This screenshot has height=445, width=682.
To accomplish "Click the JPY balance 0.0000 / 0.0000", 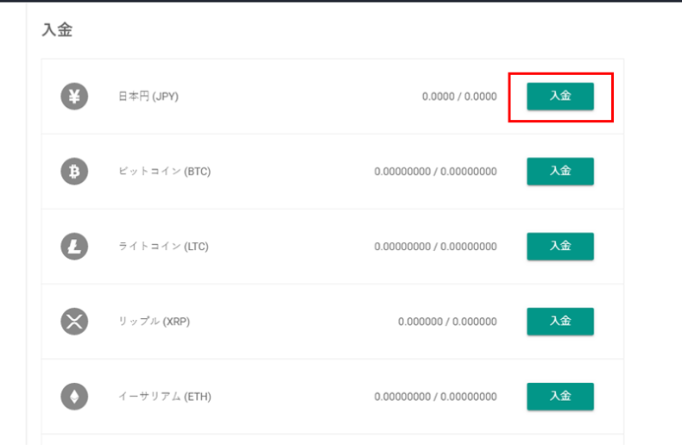I will coord(459,97).
